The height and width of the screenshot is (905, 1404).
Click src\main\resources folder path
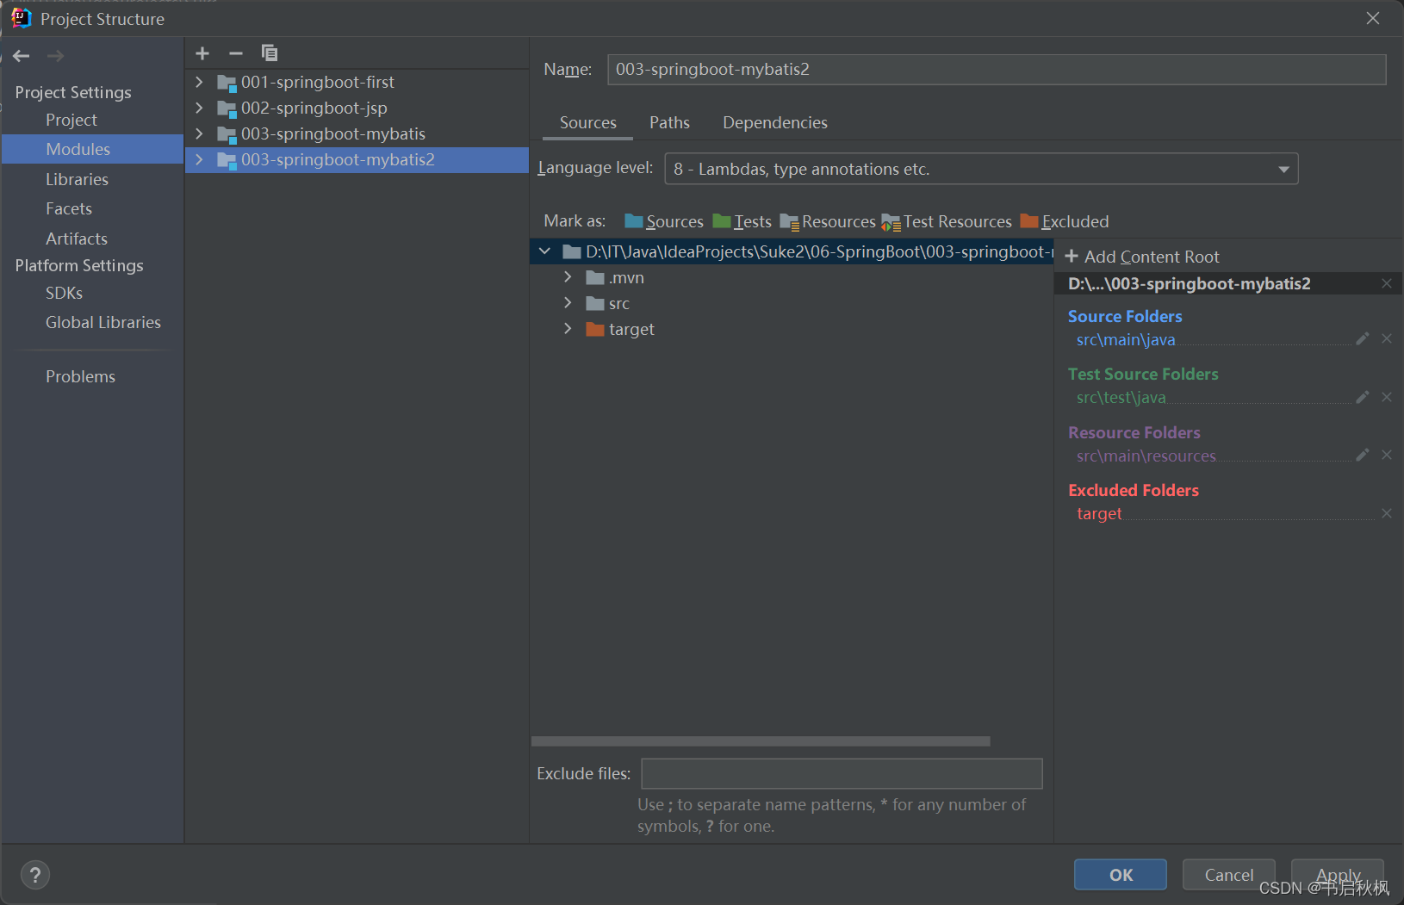pyautogui.click(x=1146, y=456)
